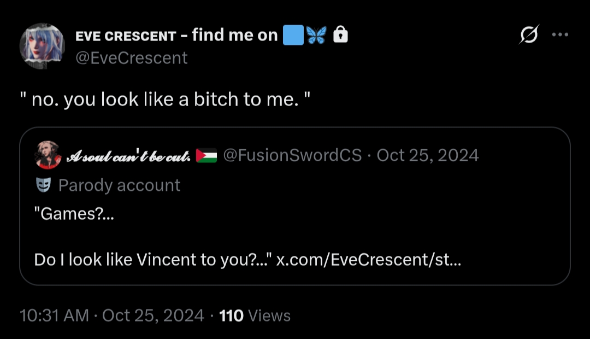Click the blue butterfly emoji icon
This screenshot has width=590, height=339.
click(316, 36)
